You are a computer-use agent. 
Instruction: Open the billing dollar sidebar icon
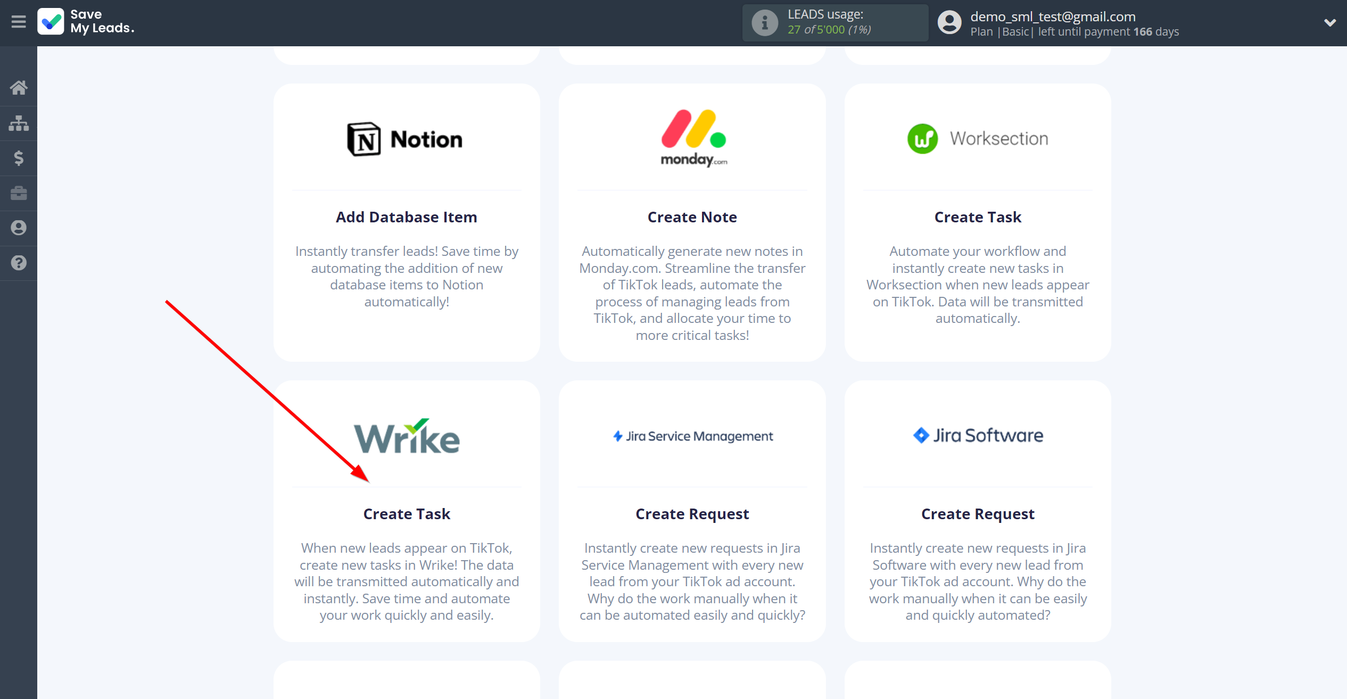[x=19, y=158]
